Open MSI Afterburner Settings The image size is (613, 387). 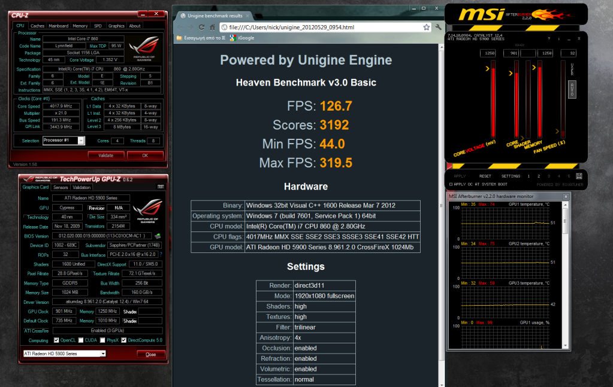pyautogui.click(x=511, y=176)
